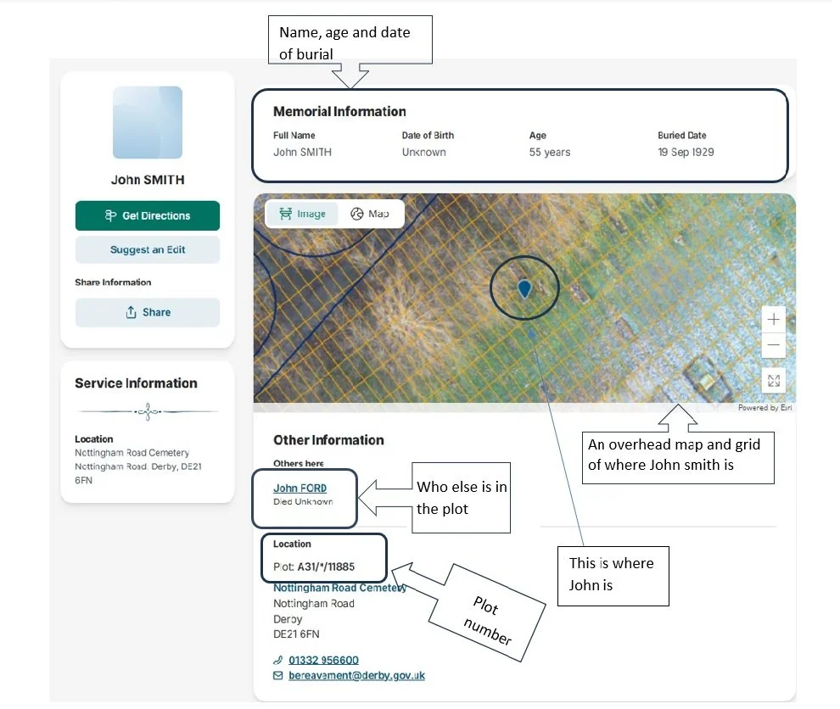Switch to the Image view tab
Image resolution: width=840 pixels, height=709 pixels.
tap(302, 214)
